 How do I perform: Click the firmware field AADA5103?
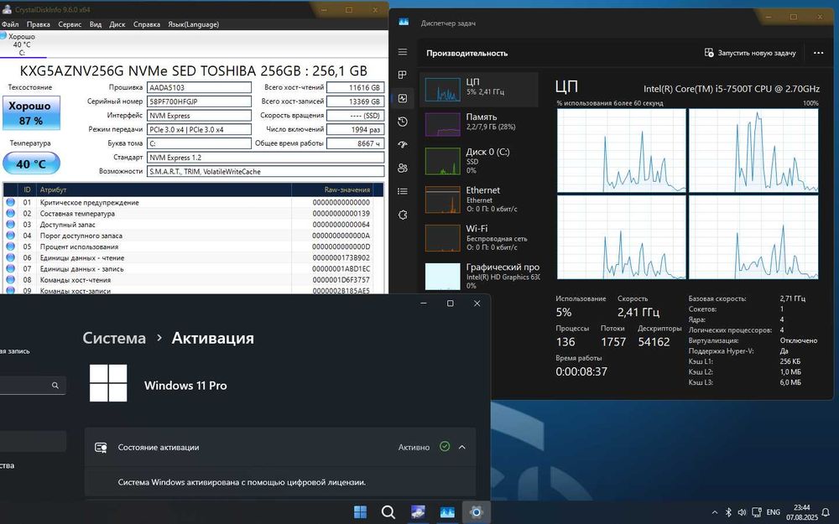199,87
